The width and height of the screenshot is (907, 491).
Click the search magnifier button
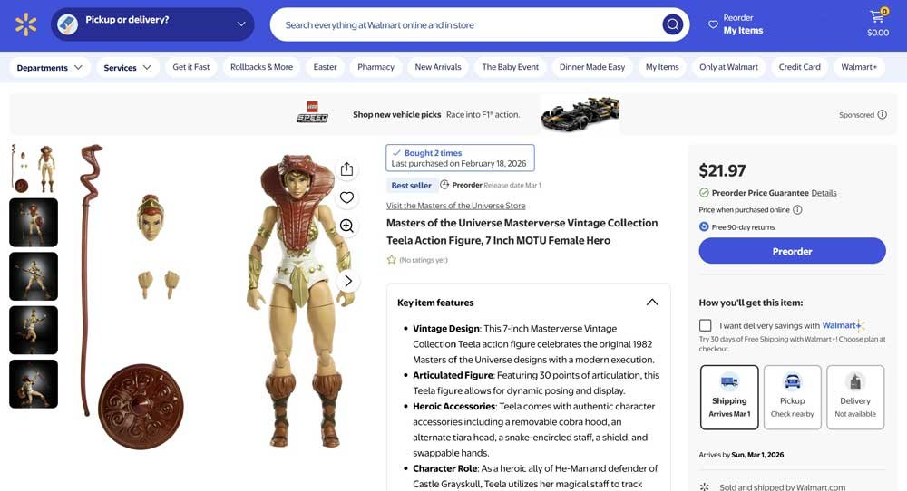[672, 24]
